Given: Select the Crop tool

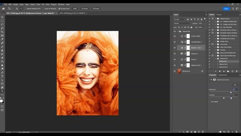Looking at the screenshot, I should coord(2,32).
